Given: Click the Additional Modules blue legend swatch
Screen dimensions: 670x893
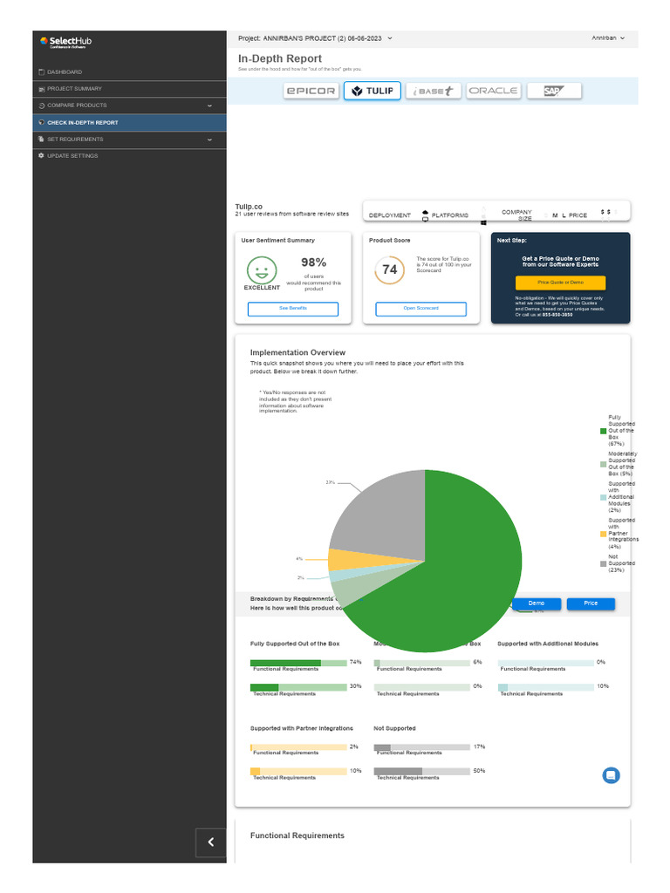Looking at the screenshot, I should tap(604, 497).
